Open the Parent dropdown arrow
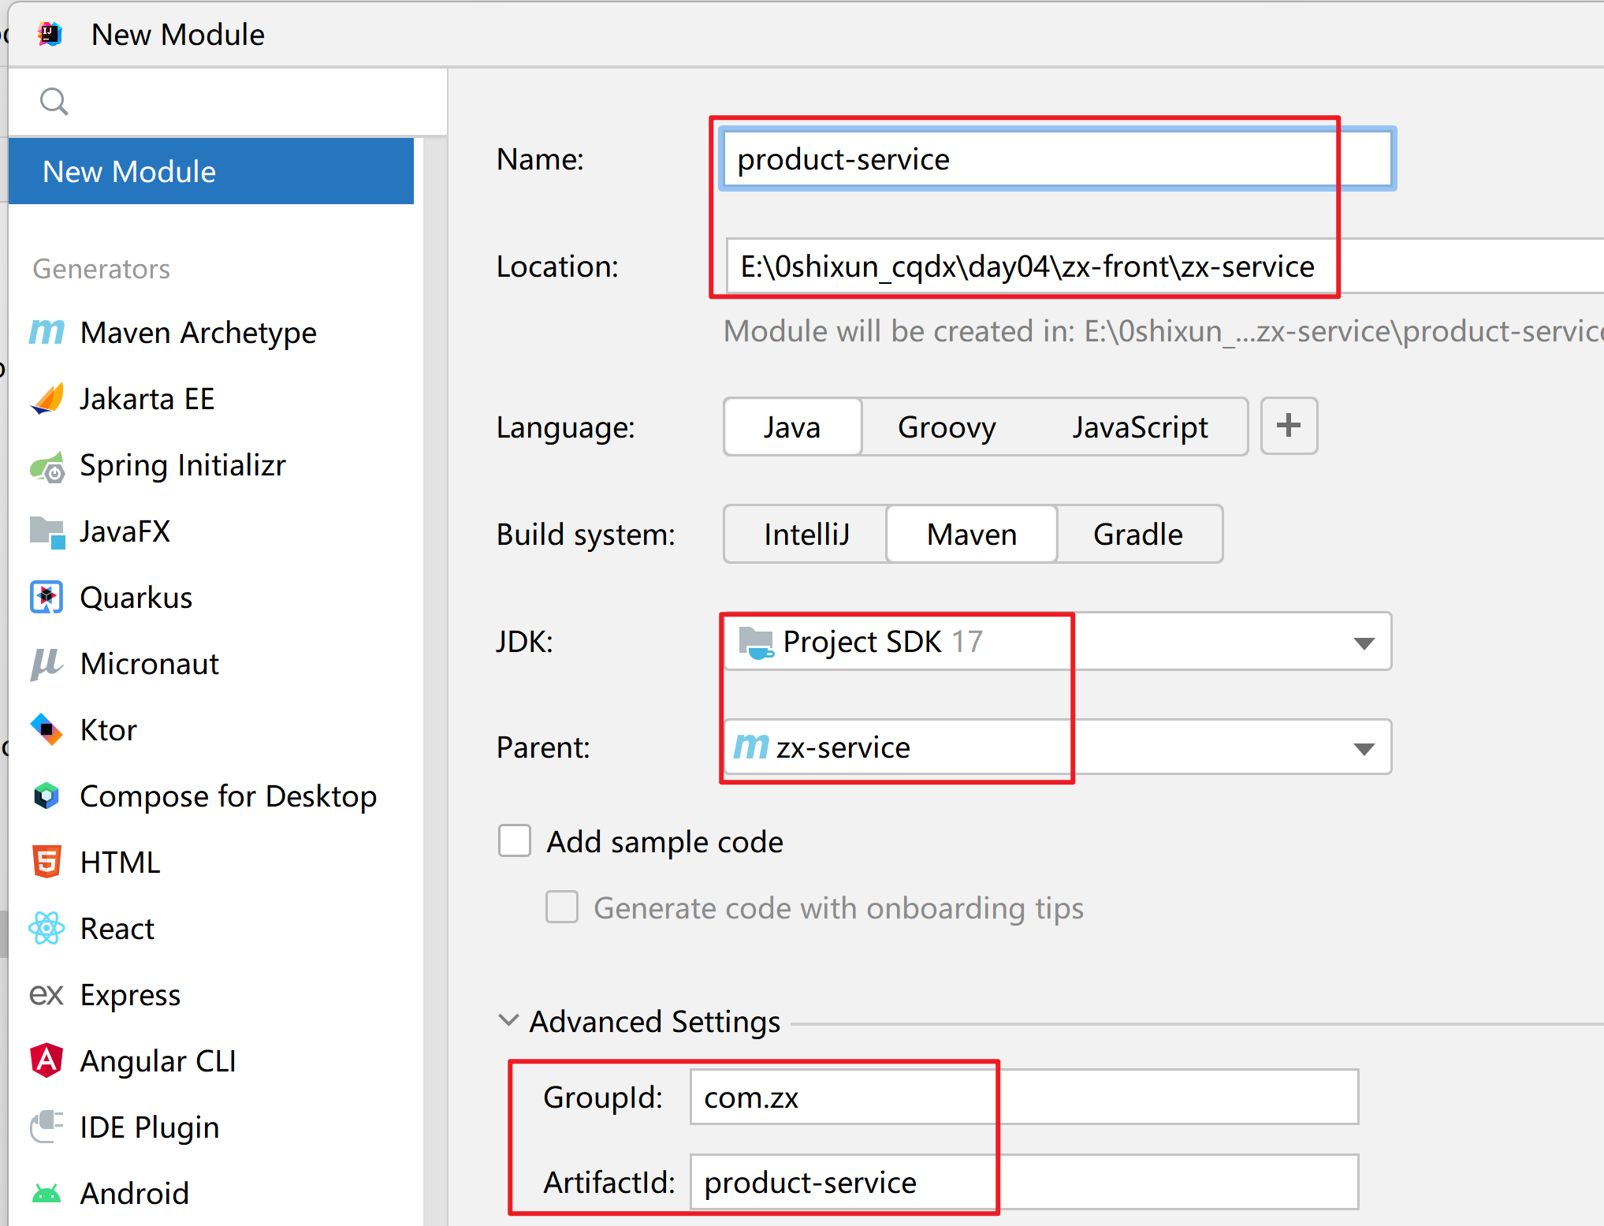The height and width of the screenshot is (1226, 1604). [1364, 748]
